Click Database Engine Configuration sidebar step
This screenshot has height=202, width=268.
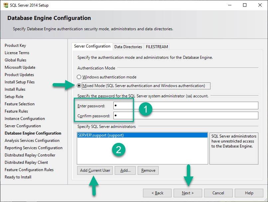tap(33, 133)
